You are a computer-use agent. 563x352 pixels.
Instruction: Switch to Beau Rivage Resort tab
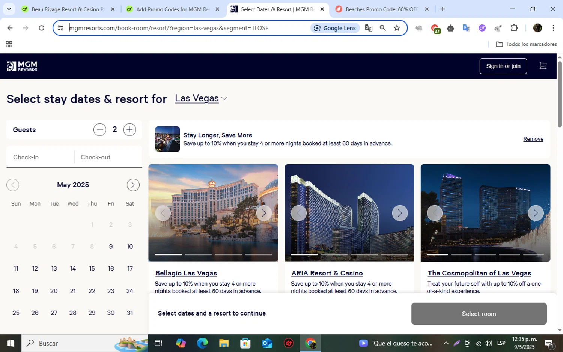(68, 9)
